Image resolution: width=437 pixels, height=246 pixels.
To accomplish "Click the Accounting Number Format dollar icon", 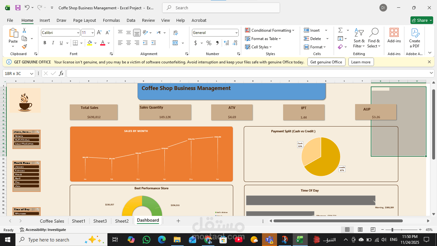I will click(x=196, y=43).
